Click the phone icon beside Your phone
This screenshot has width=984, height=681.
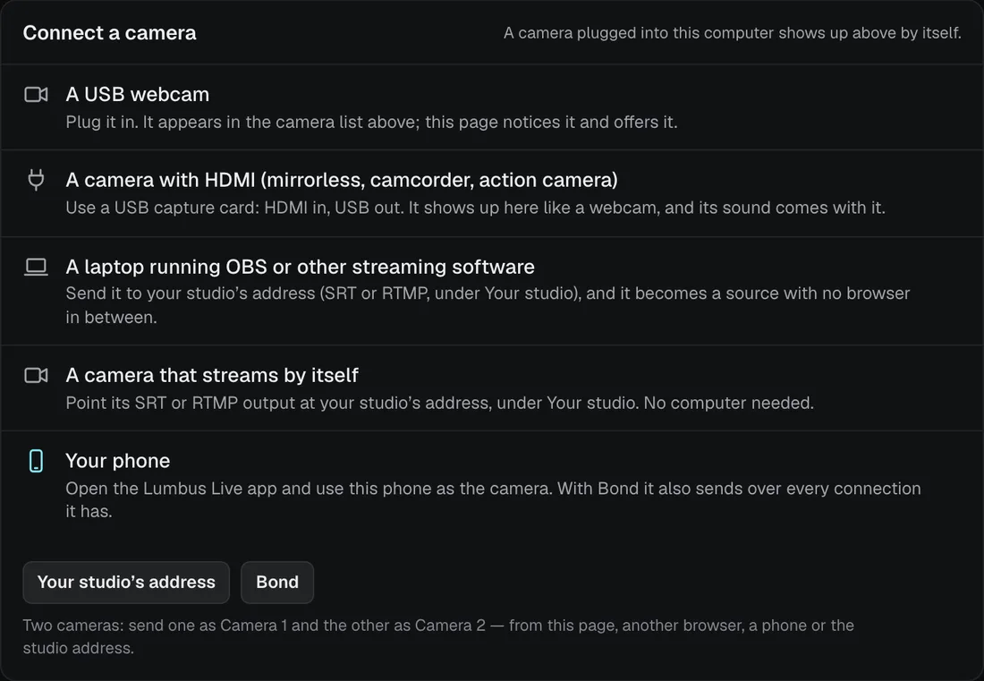tap(36, 461)
